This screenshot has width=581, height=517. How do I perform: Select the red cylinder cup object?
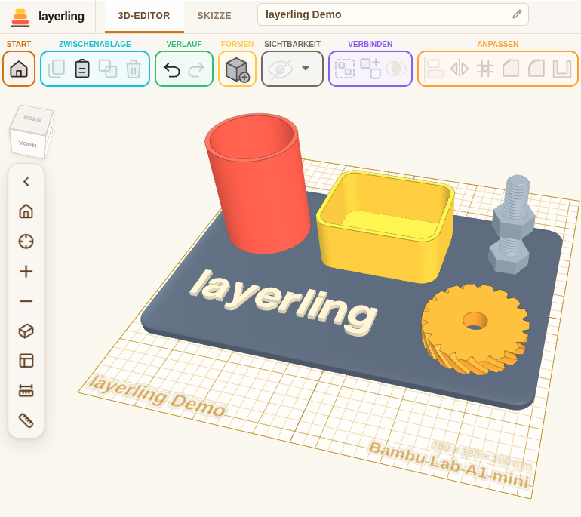click(x=260, y=192)
